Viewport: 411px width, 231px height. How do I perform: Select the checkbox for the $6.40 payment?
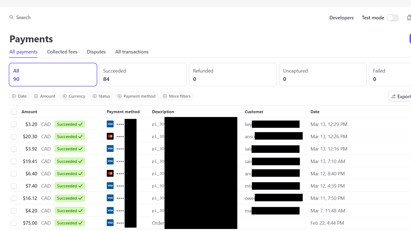tap(14, 174)
